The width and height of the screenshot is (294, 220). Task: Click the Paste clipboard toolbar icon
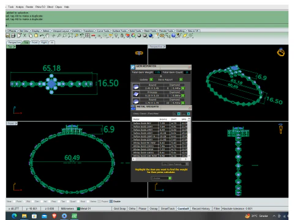[x=36, y=35]
